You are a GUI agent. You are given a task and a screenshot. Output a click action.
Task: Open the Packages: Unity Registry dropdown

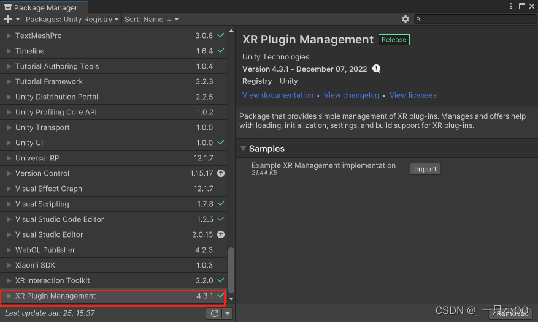72,19
